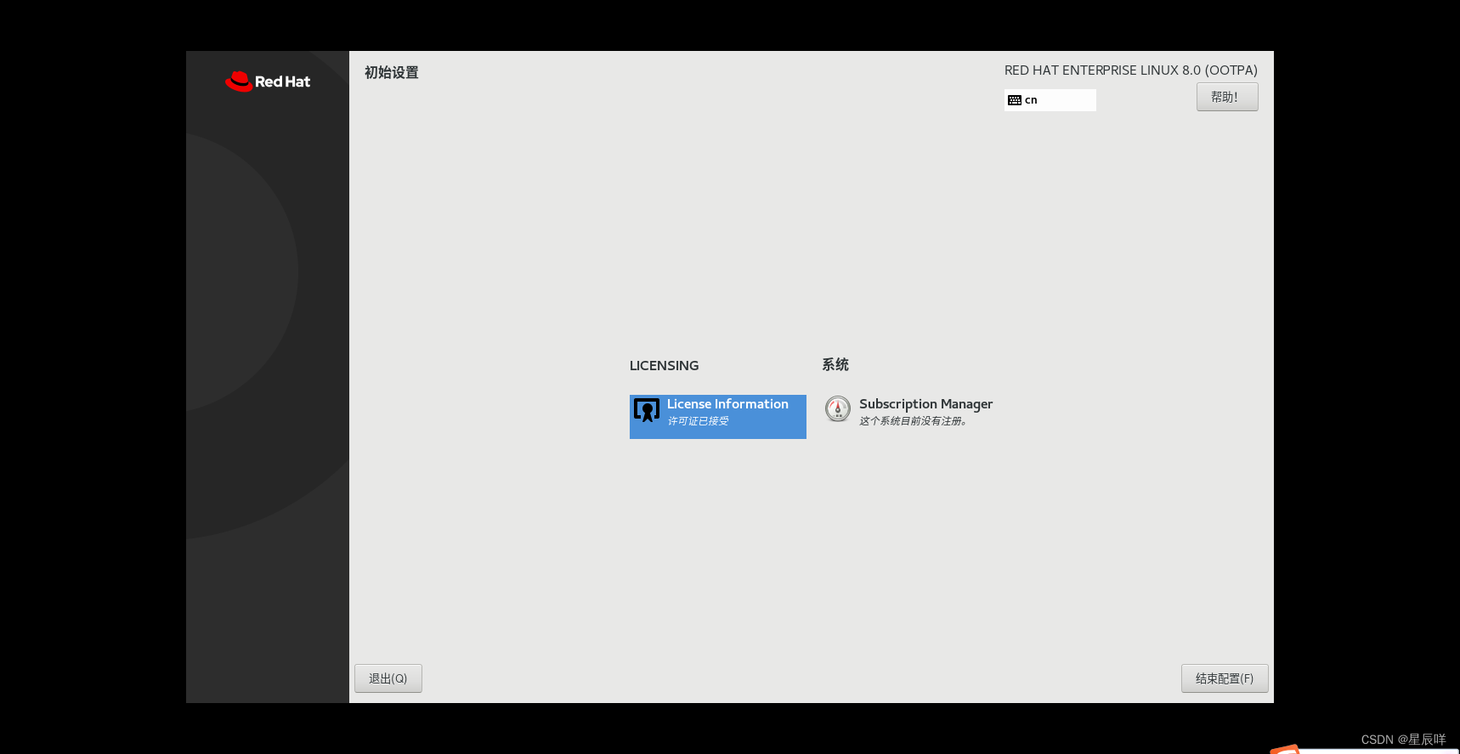Click the 初始设置 title
Image resolution: width=1460 pixels, height=754 pixels.
(x=392, y=72)
